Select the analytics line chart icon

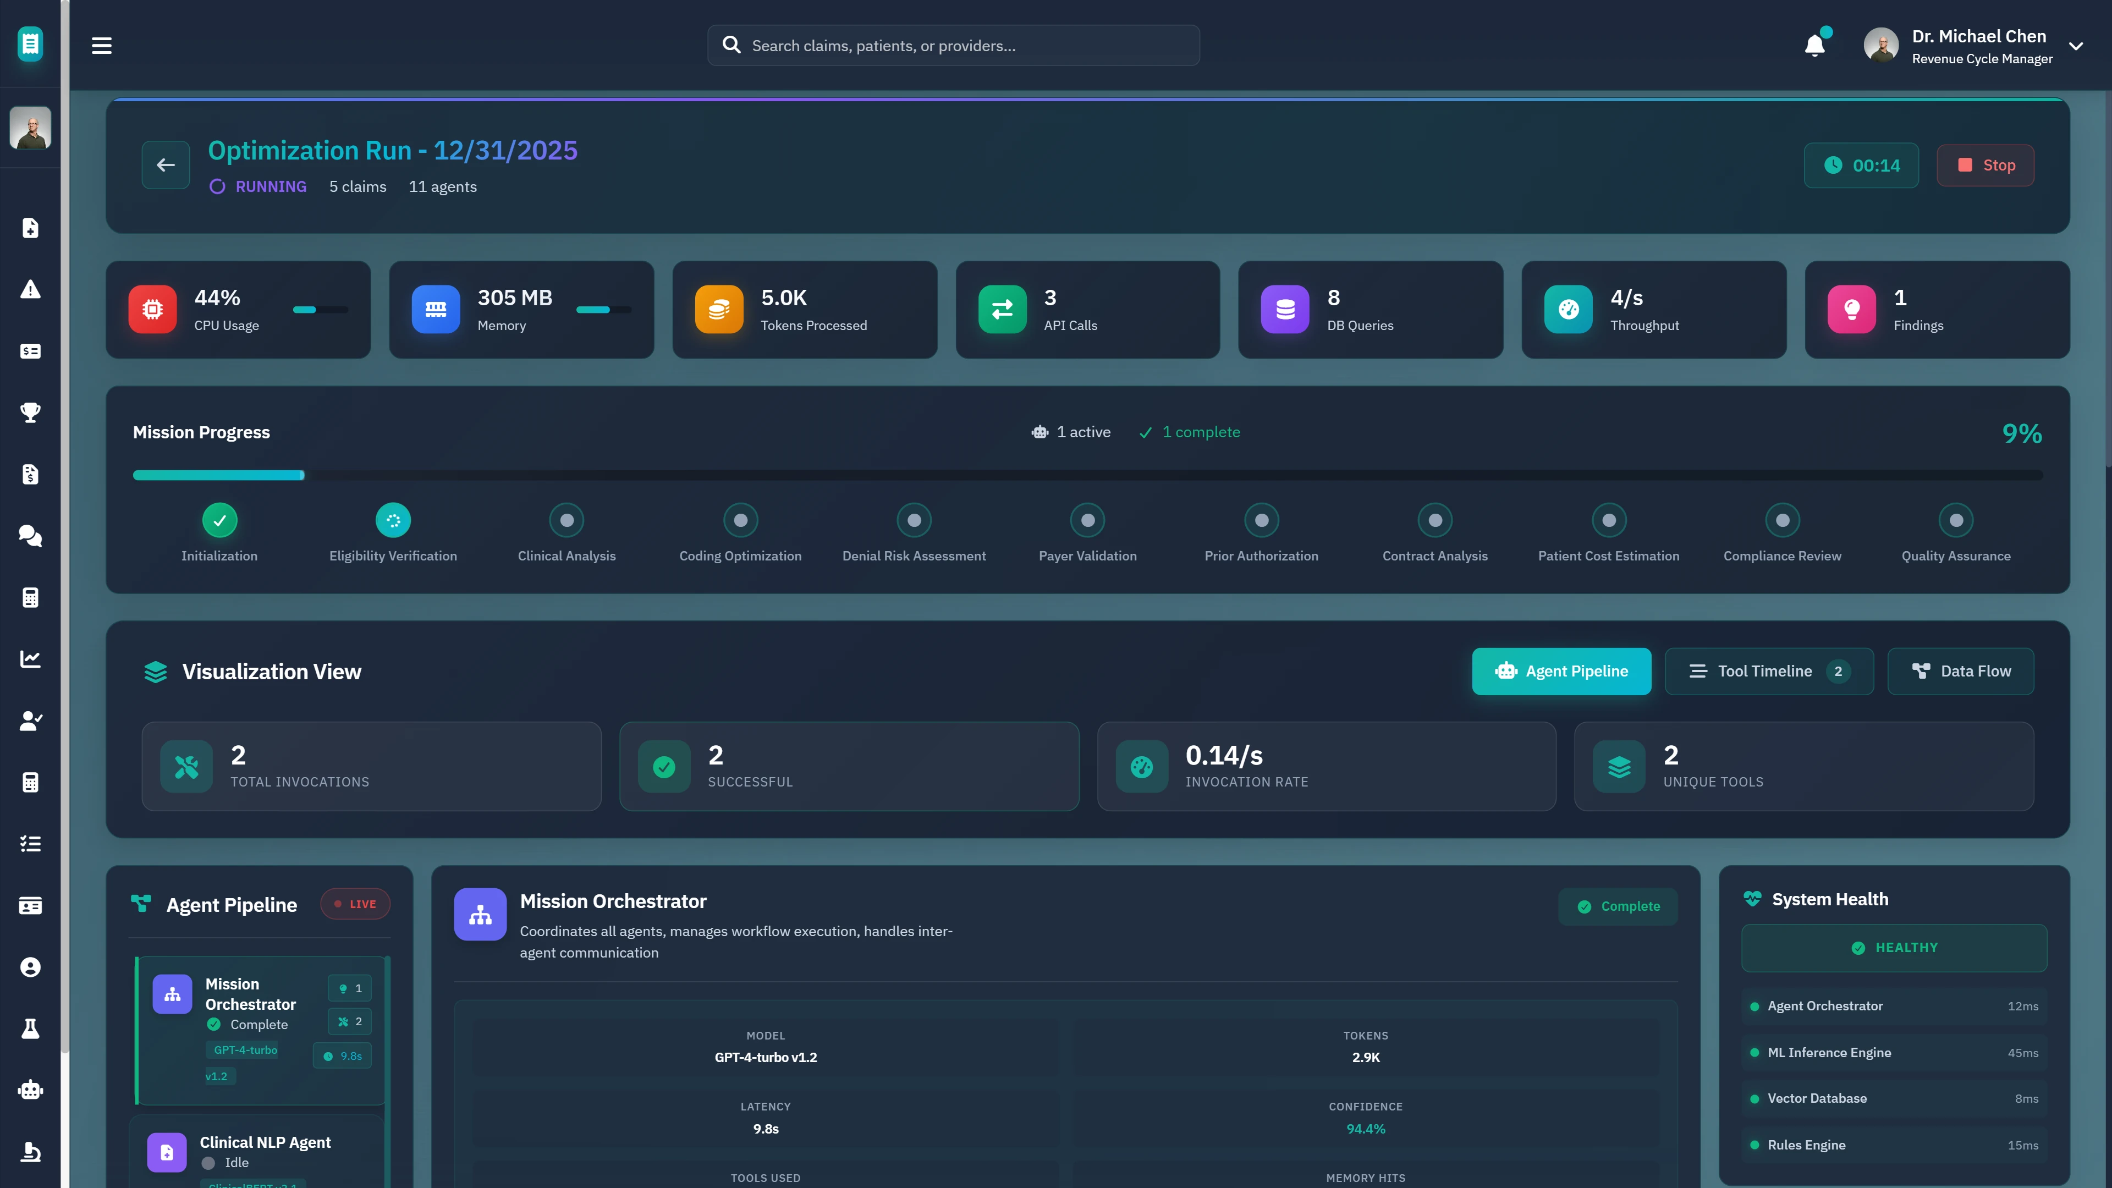click(x=30, y=658)
